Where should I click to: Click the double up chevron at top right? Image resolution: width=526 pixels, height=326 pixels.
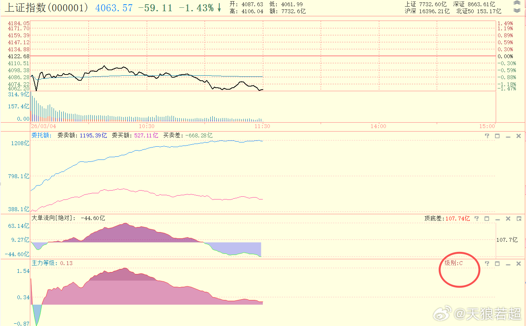click(x=516, y=3)
